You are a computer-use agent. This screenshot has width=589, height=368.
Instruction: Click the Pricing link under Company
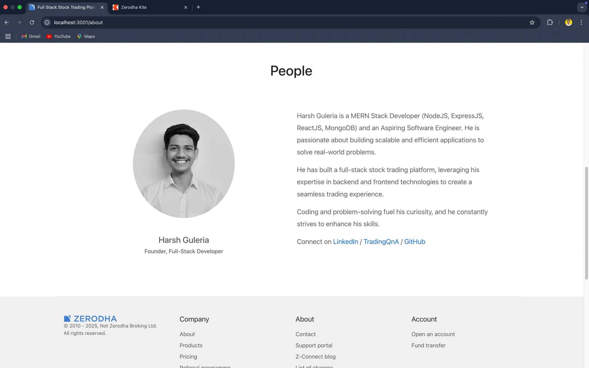(x=188, y=356)
